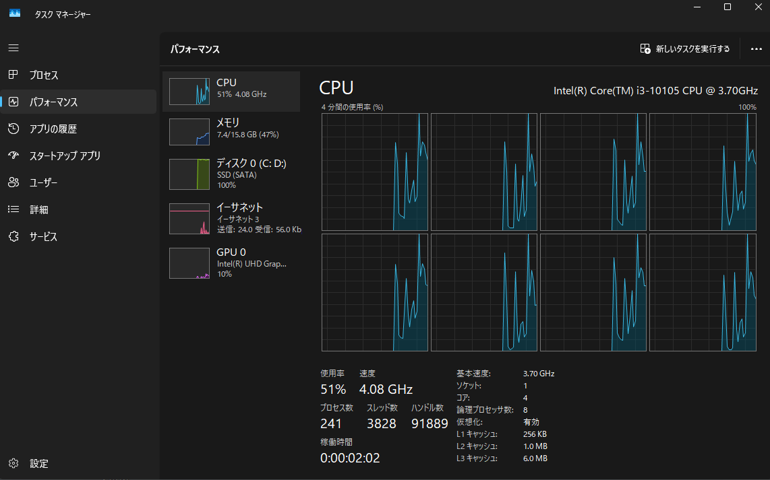770x480 pixels.
Task: Click the 7.4/15.8 GB (47%) memory text
Action: click(x=248, y=135)
